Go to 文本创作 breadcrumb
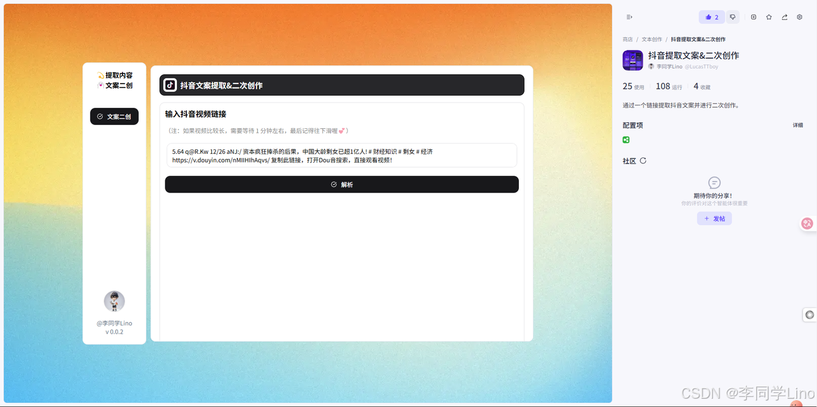The width and height of the screenshot is (817, 407). pos(652,40)
